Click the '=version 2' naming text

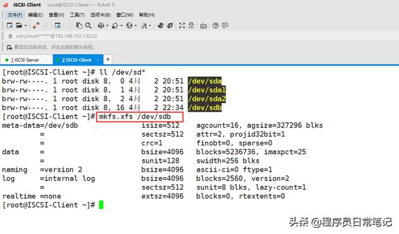61,170
